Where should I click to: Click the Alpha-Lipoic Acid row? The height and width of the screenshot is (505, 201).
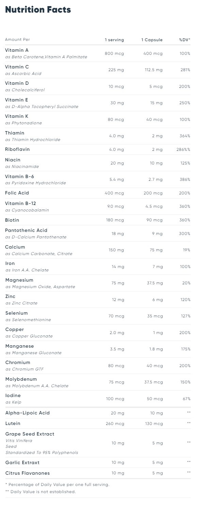coord(98,413)
